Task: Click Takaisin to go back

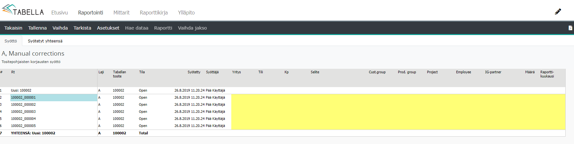Action: pos(13,28)
